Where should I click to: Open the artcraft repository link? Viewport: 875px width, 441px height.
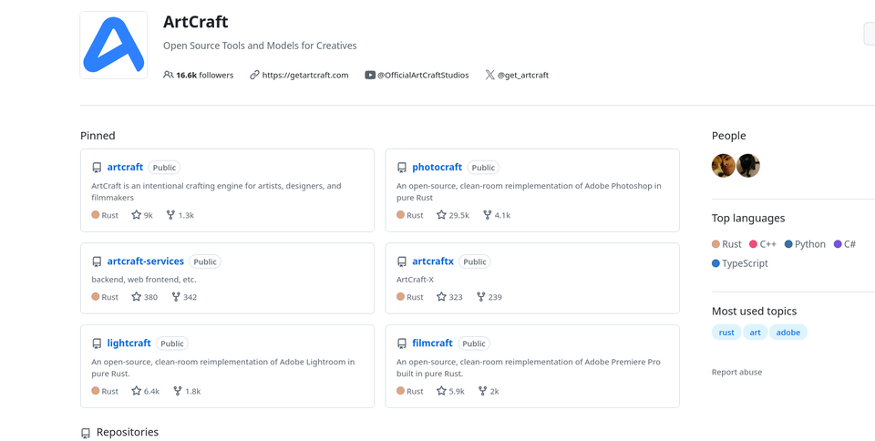click(x=125, y=167)
